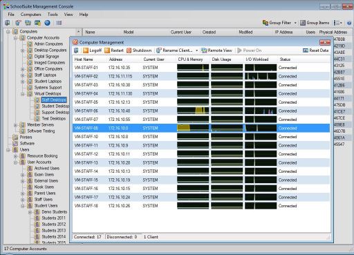The image size is (354, 255).
Task: Click the Group Items button
Action: click(x=315, y=23)
